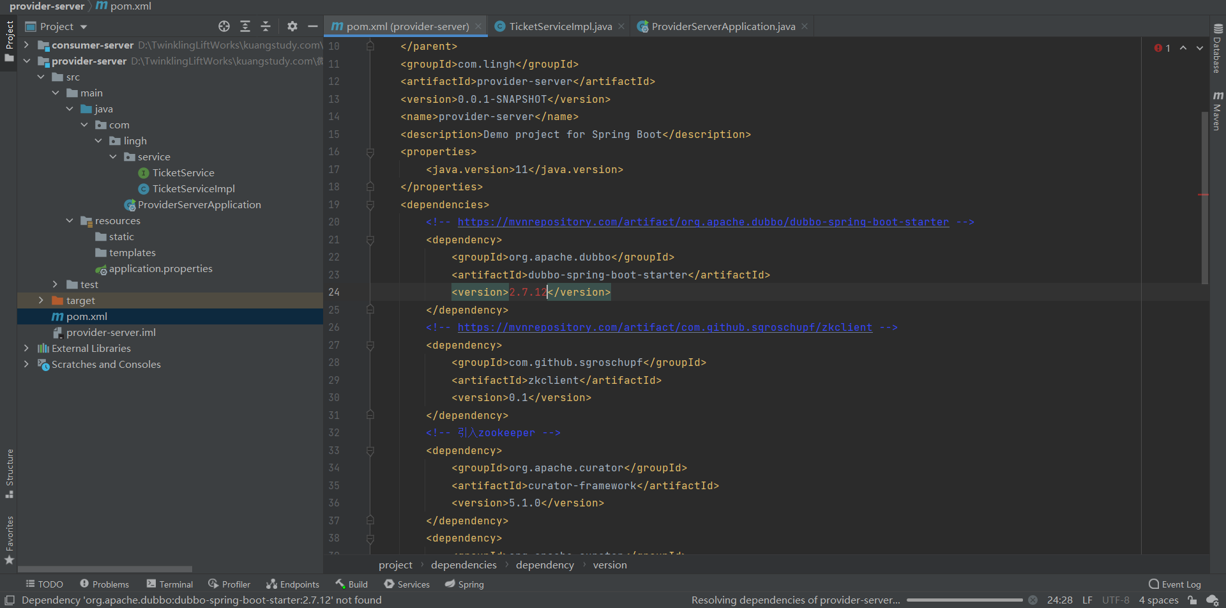Screen dimensions: 1226x608
Task: Open the Event Log
Action: [1175, 584]
